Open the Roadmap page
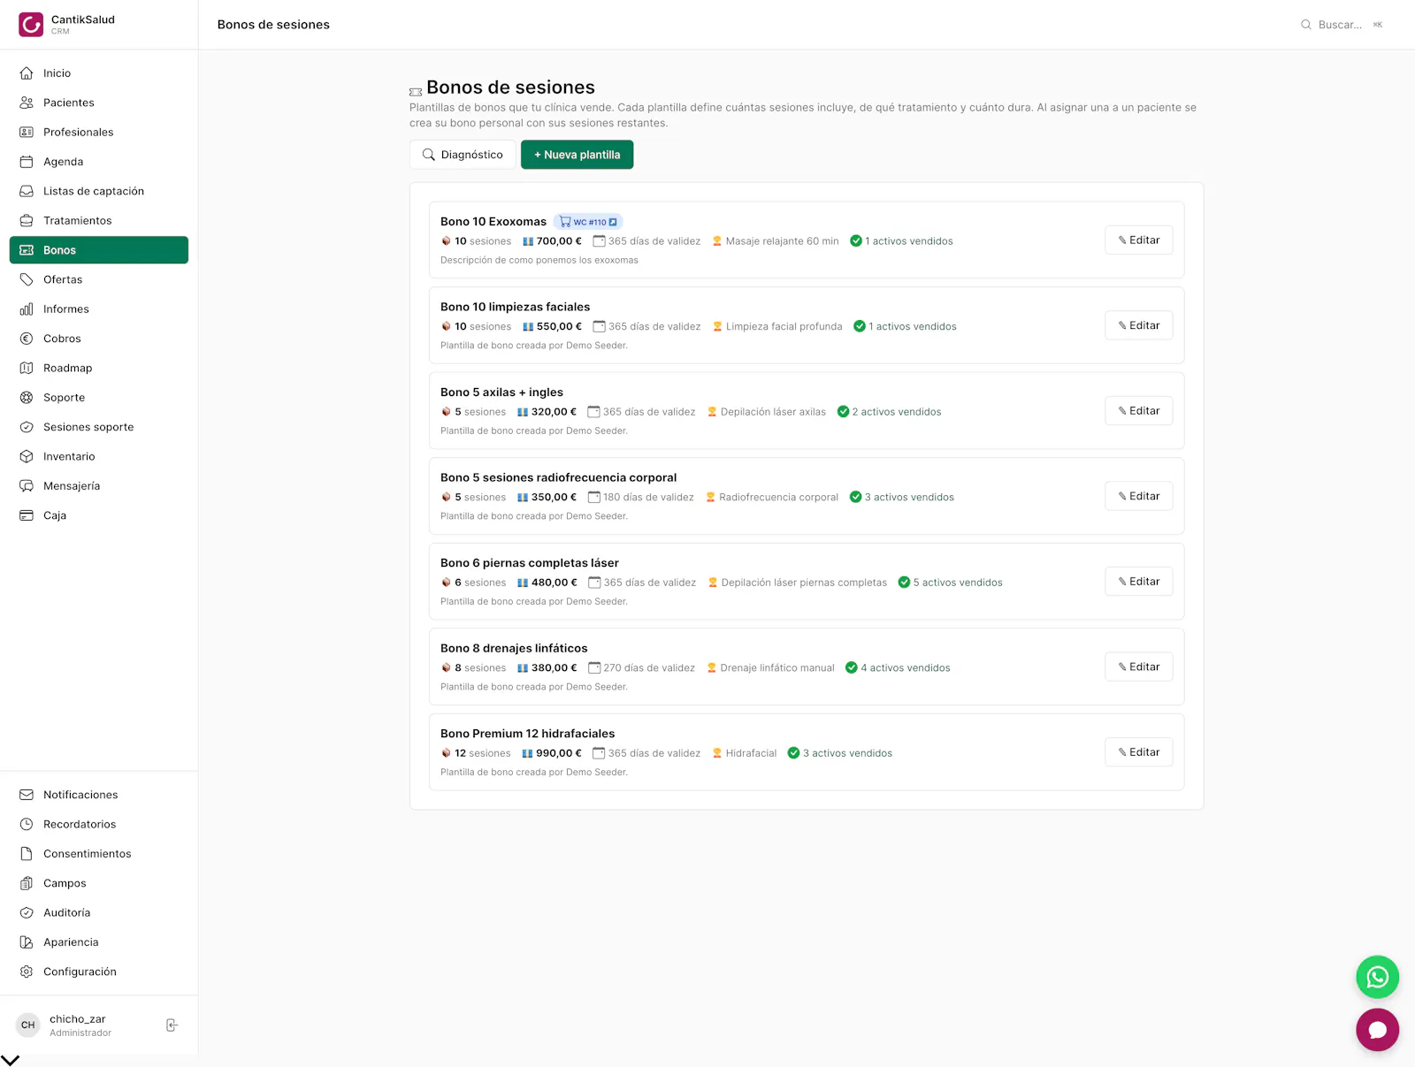Image resolution: width=1415 pixels, height=1067 pixels. (99, 368)
